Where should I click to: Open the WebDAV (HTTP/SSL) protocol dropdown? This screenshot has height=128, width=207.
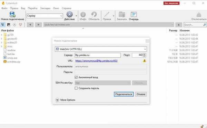pyautogui.click(x=101, y=49)
